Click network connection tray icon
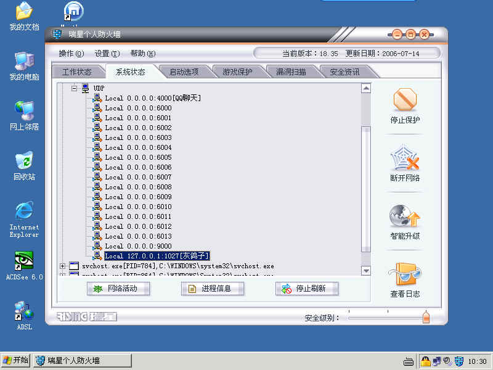Screen dimensions: 493x370 click(x=437, y=361)
